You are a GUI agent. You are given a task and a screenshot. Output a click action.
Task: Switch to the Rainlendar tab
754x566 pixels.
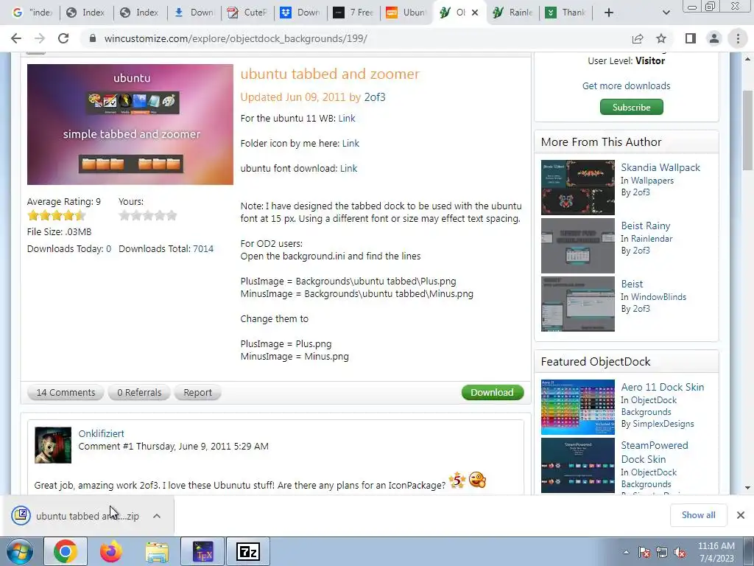tap(513, 13)
